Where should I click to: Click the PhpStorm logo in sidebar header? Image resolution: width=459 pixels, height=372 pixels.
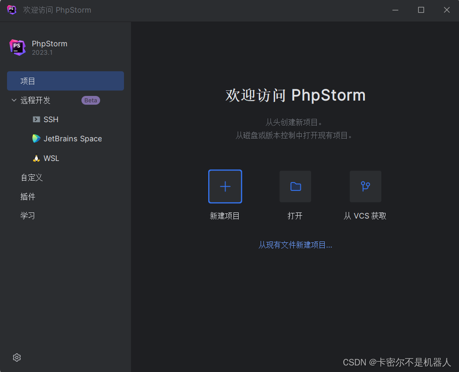pos(18,47)
